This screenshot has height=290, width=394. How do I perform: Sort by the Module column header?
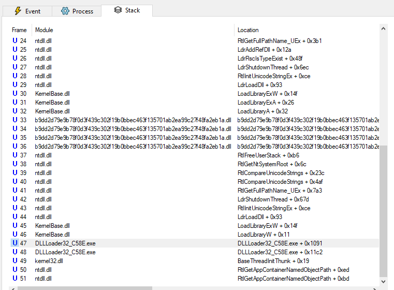(44, 30)
